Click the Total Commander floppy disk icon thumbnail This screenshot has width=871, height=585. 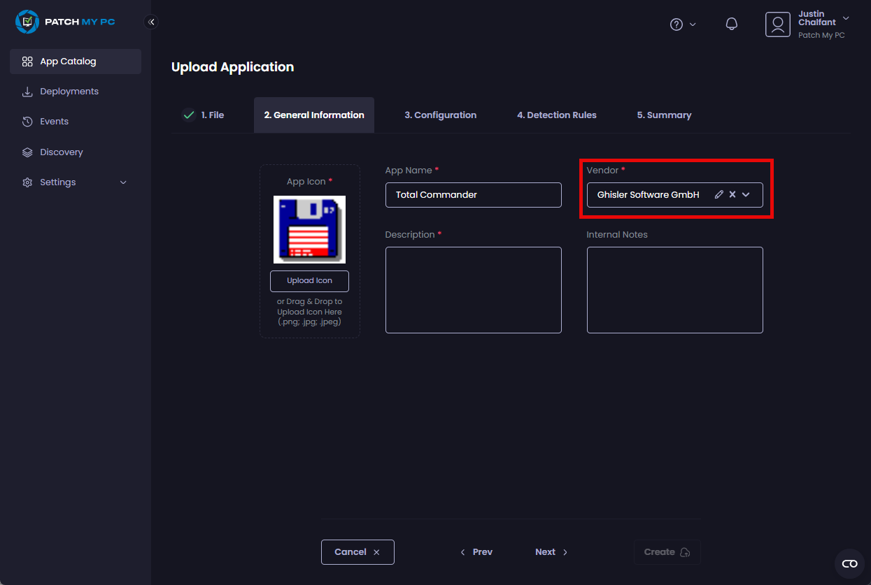coord(309,229)
